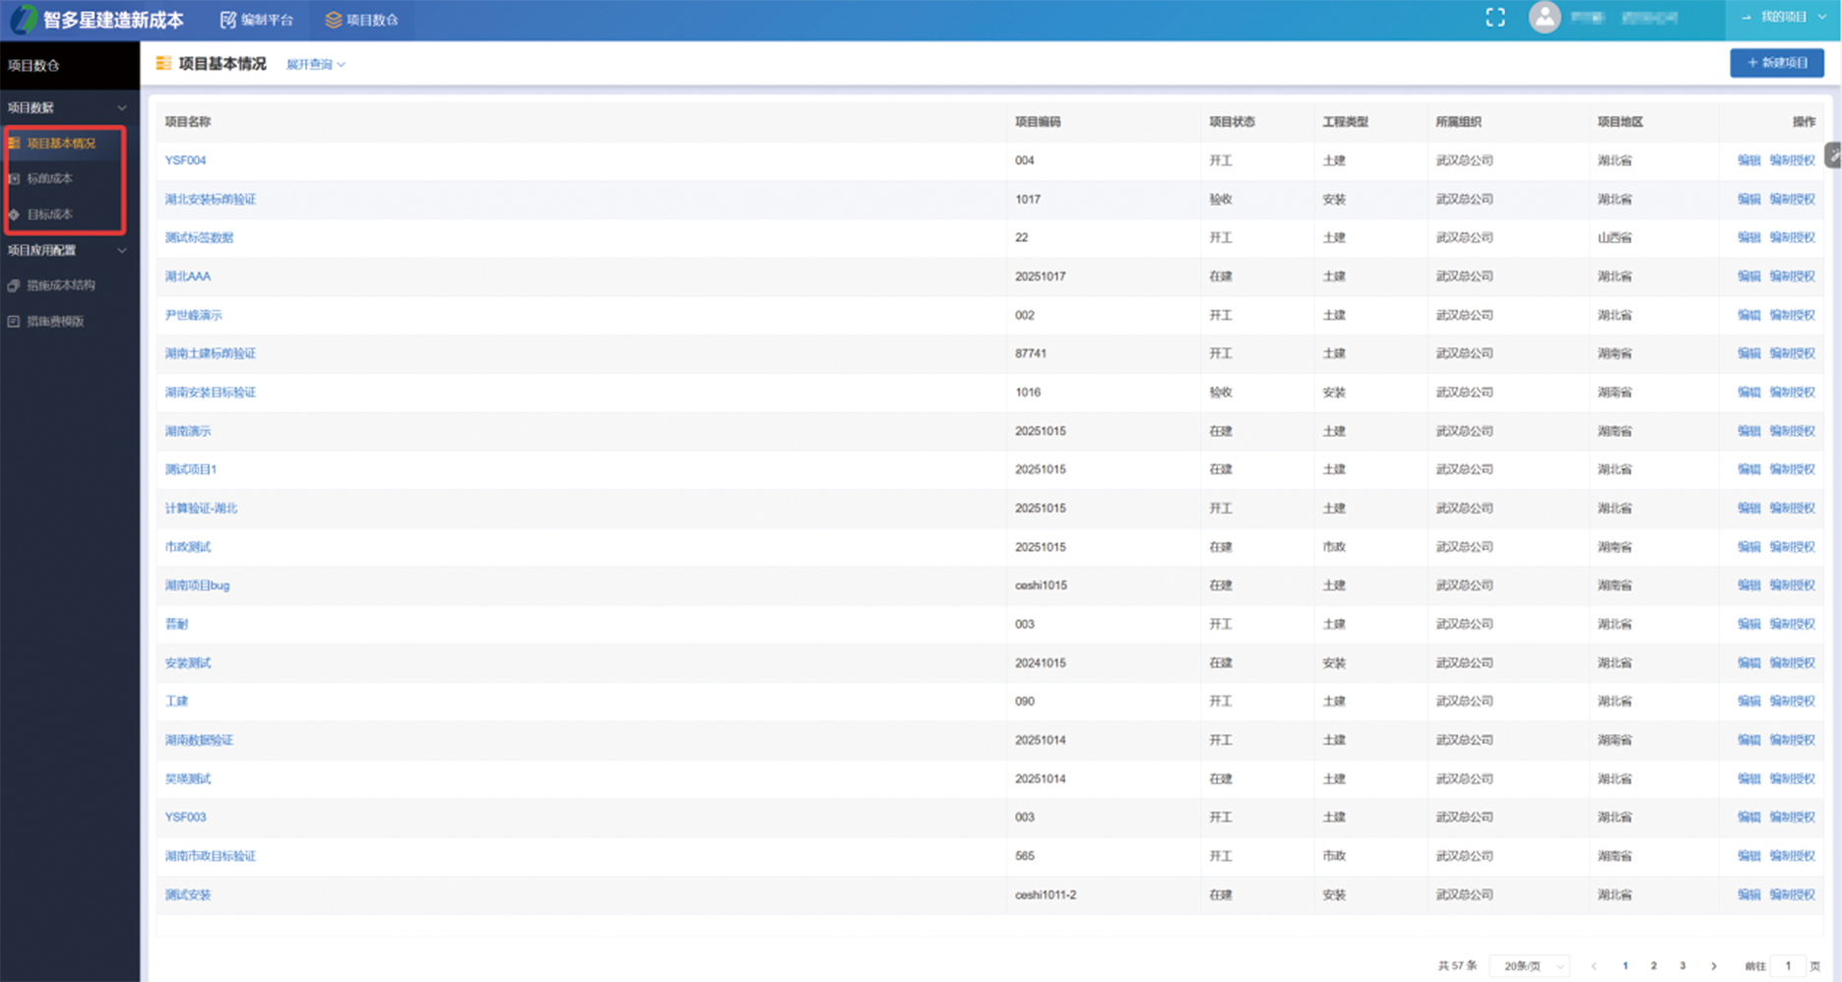Click the 智多星 logo icon
This screenshot has height=982, width=1842.
pyautogui.click(x=23, y=19)
